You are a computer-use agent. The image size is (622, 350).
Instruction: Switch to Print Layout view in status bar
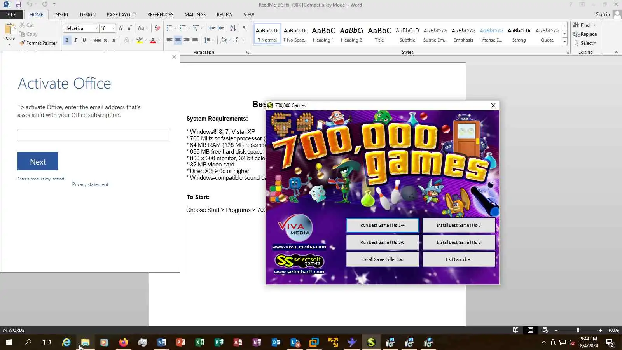(530, 330)
